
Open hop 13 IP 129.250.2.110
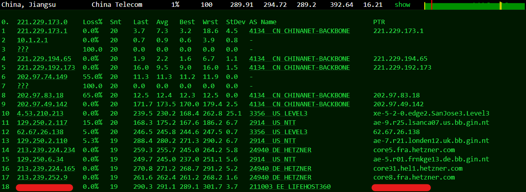pos(42,141)
